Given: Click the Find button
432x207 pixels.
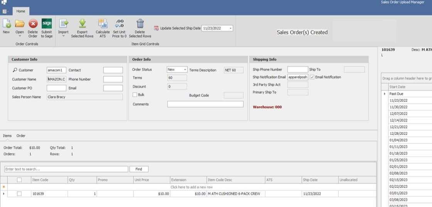Looking at the screenshot, I should 139,169.
